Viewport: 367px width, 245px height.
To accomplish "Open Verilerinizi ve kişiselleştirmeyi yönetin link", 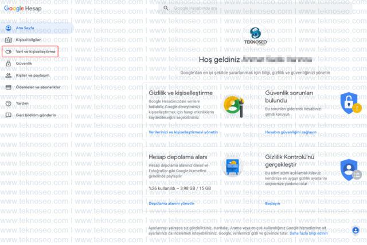I will [183, 132].
